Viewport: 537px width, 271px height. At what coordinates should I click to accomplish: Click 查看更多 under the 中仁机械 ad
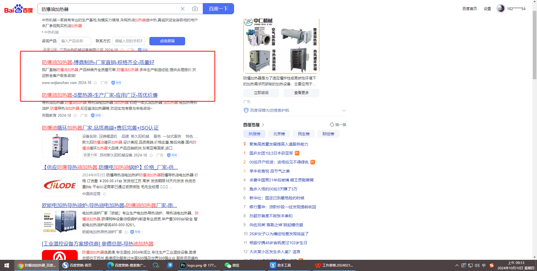(302, 93)
